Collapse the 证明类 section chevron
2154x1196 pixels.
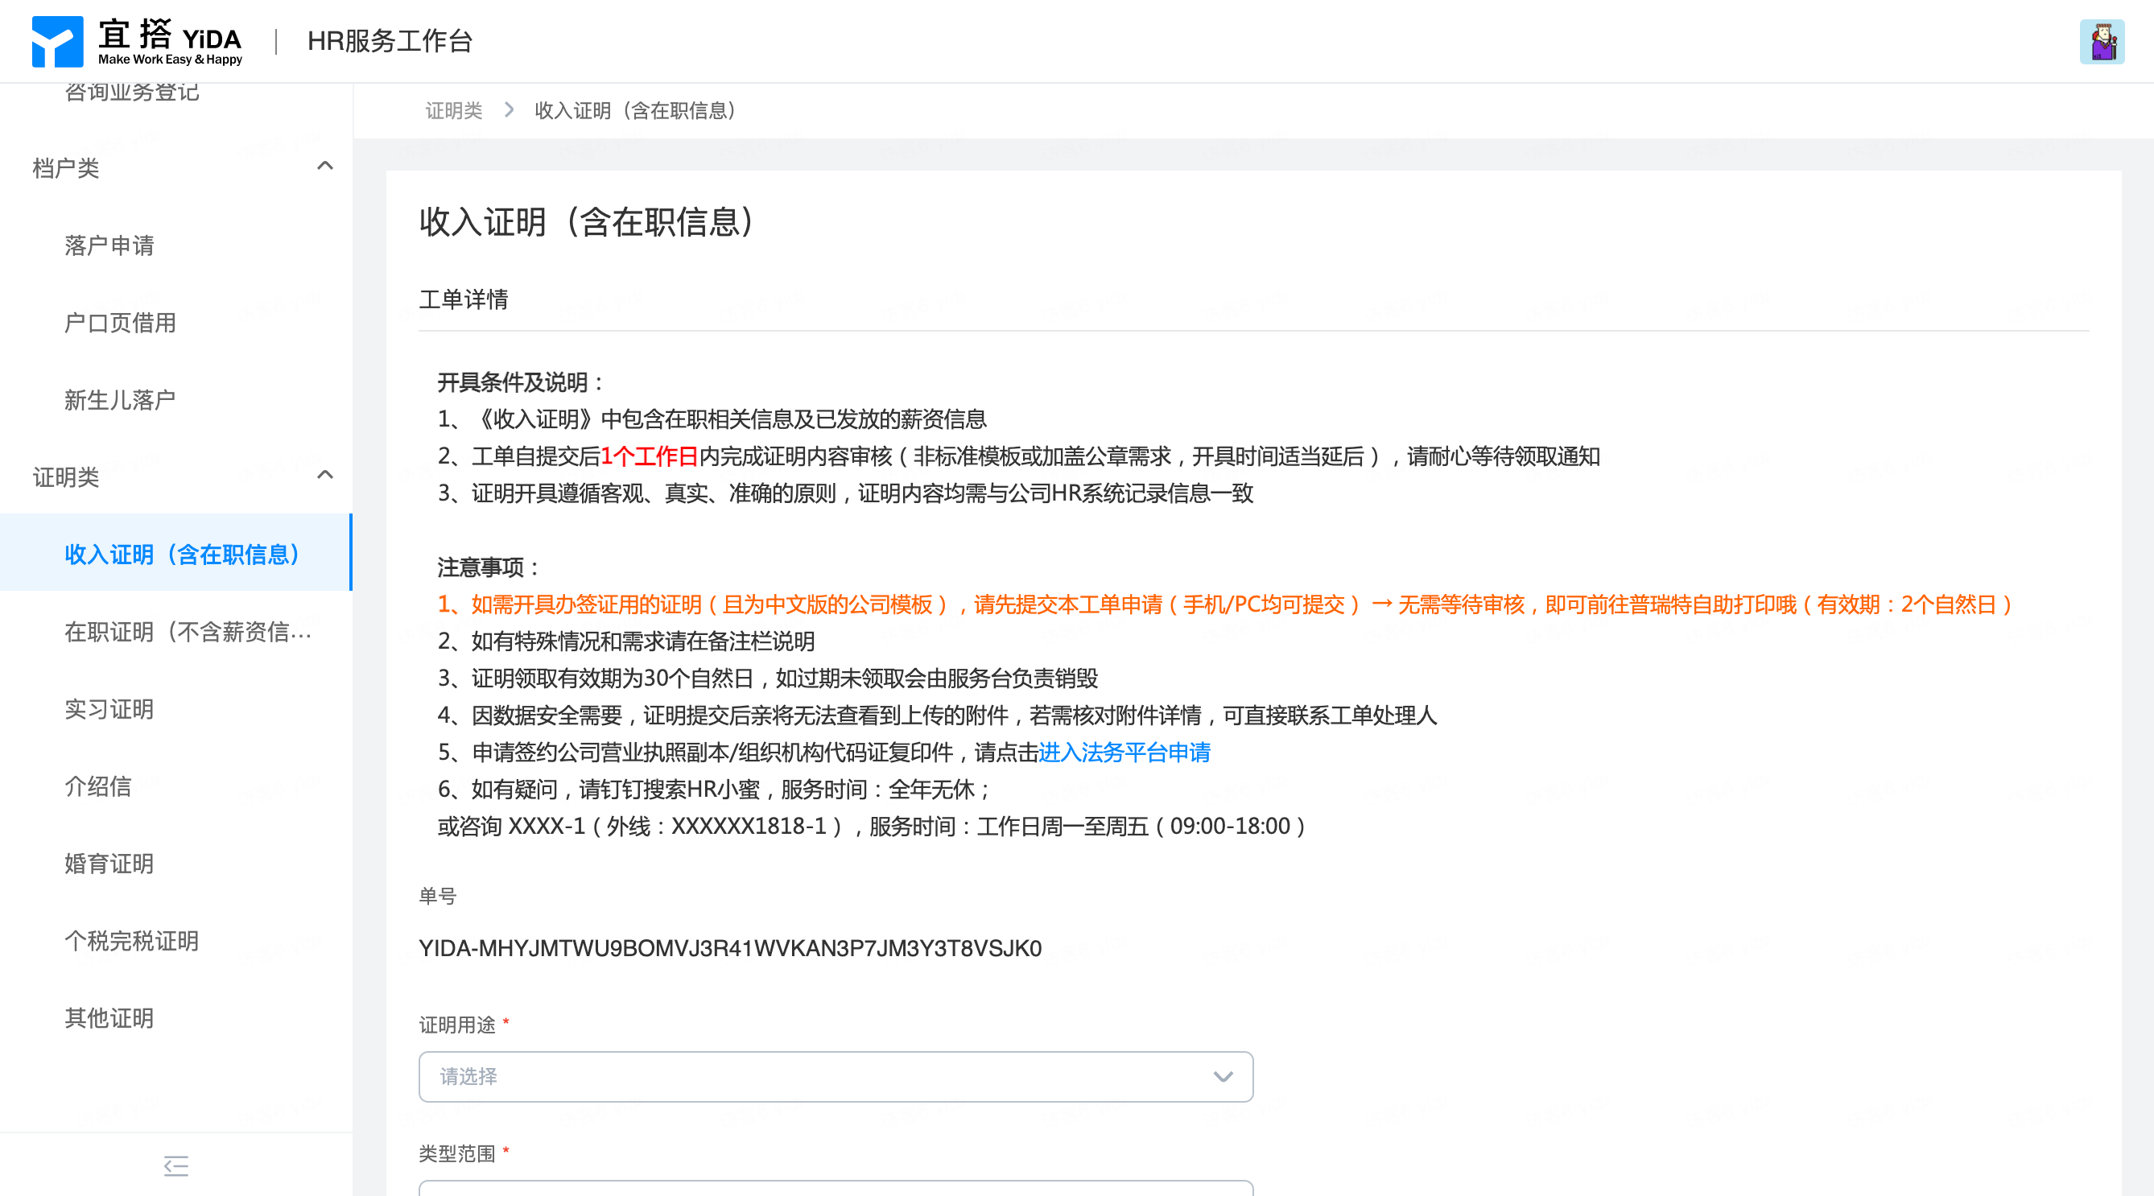click(x=325, y=476)
